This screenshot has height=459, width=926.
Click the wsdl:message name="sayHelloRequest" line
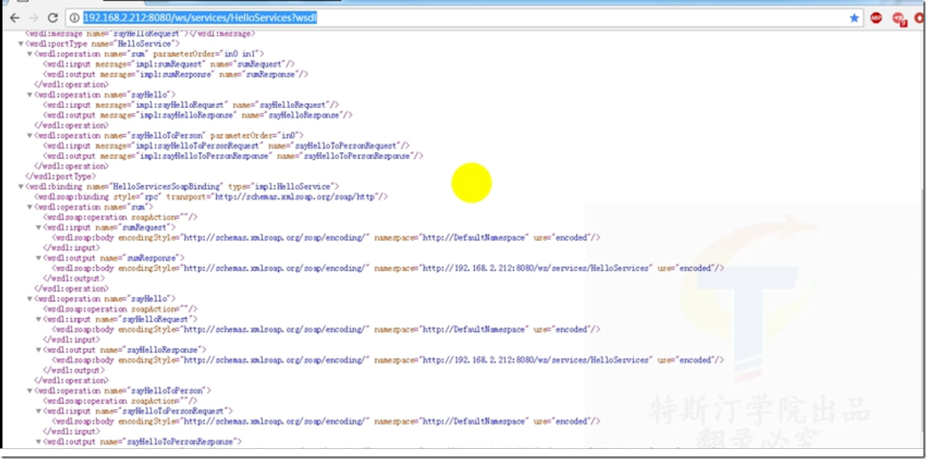click(x=140, y=33)
